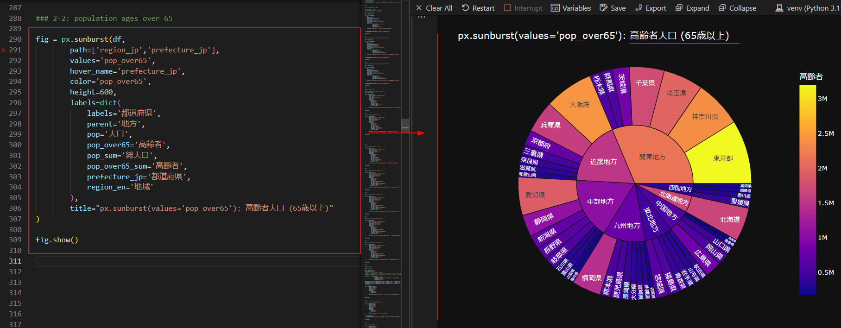
Task: Select the 京都府 sunburst segment
Action: pyautogui.click(x=541, y=143)
